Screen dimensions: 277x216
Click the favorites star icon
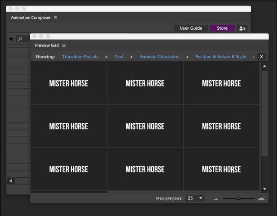point(11,39)
